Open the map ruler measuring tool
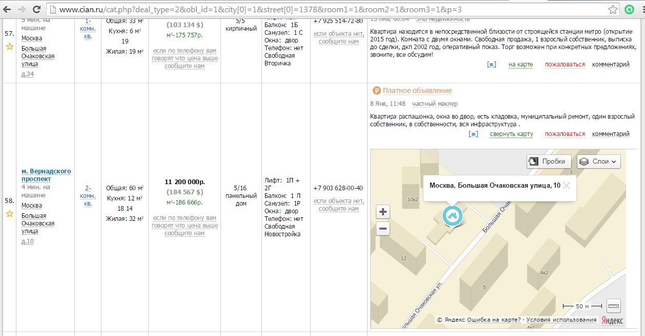The height and width of the screenshot is (336, 645). click(x=613, y=306)
